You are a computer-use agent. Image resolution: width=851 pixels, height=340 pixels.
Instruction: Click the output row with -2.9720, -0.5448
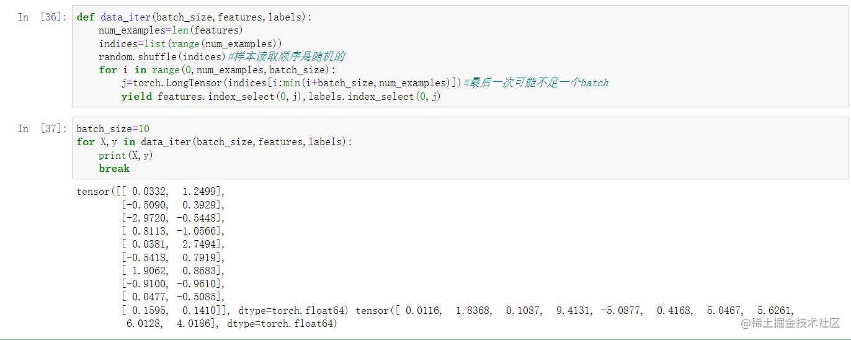[173, 218]
